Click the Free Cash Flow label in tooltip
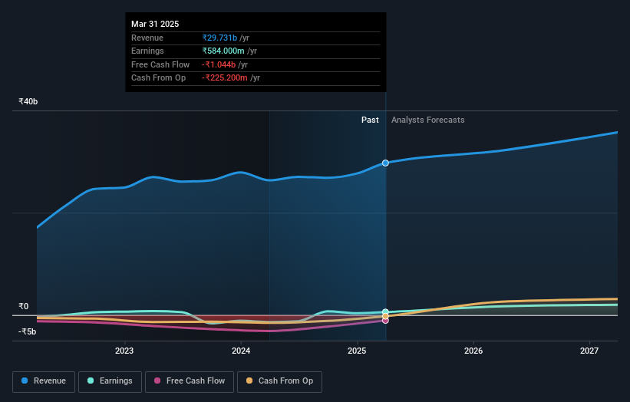The height and width of the screenshot is (402, 630). point(160,64)
